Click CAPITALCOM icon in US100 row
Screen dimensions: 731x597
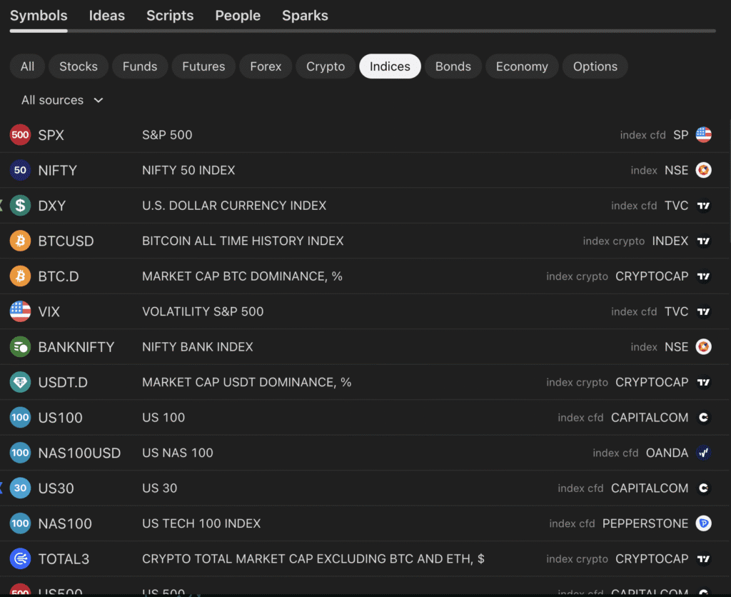[x=703, y=418]
